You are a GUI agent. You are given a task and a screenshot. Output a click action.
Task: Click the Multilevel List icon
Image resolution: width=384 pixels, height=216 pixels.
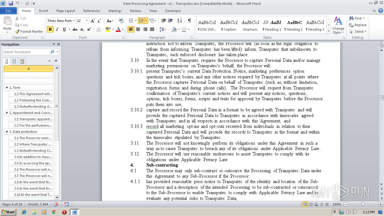tap(151, 21)
